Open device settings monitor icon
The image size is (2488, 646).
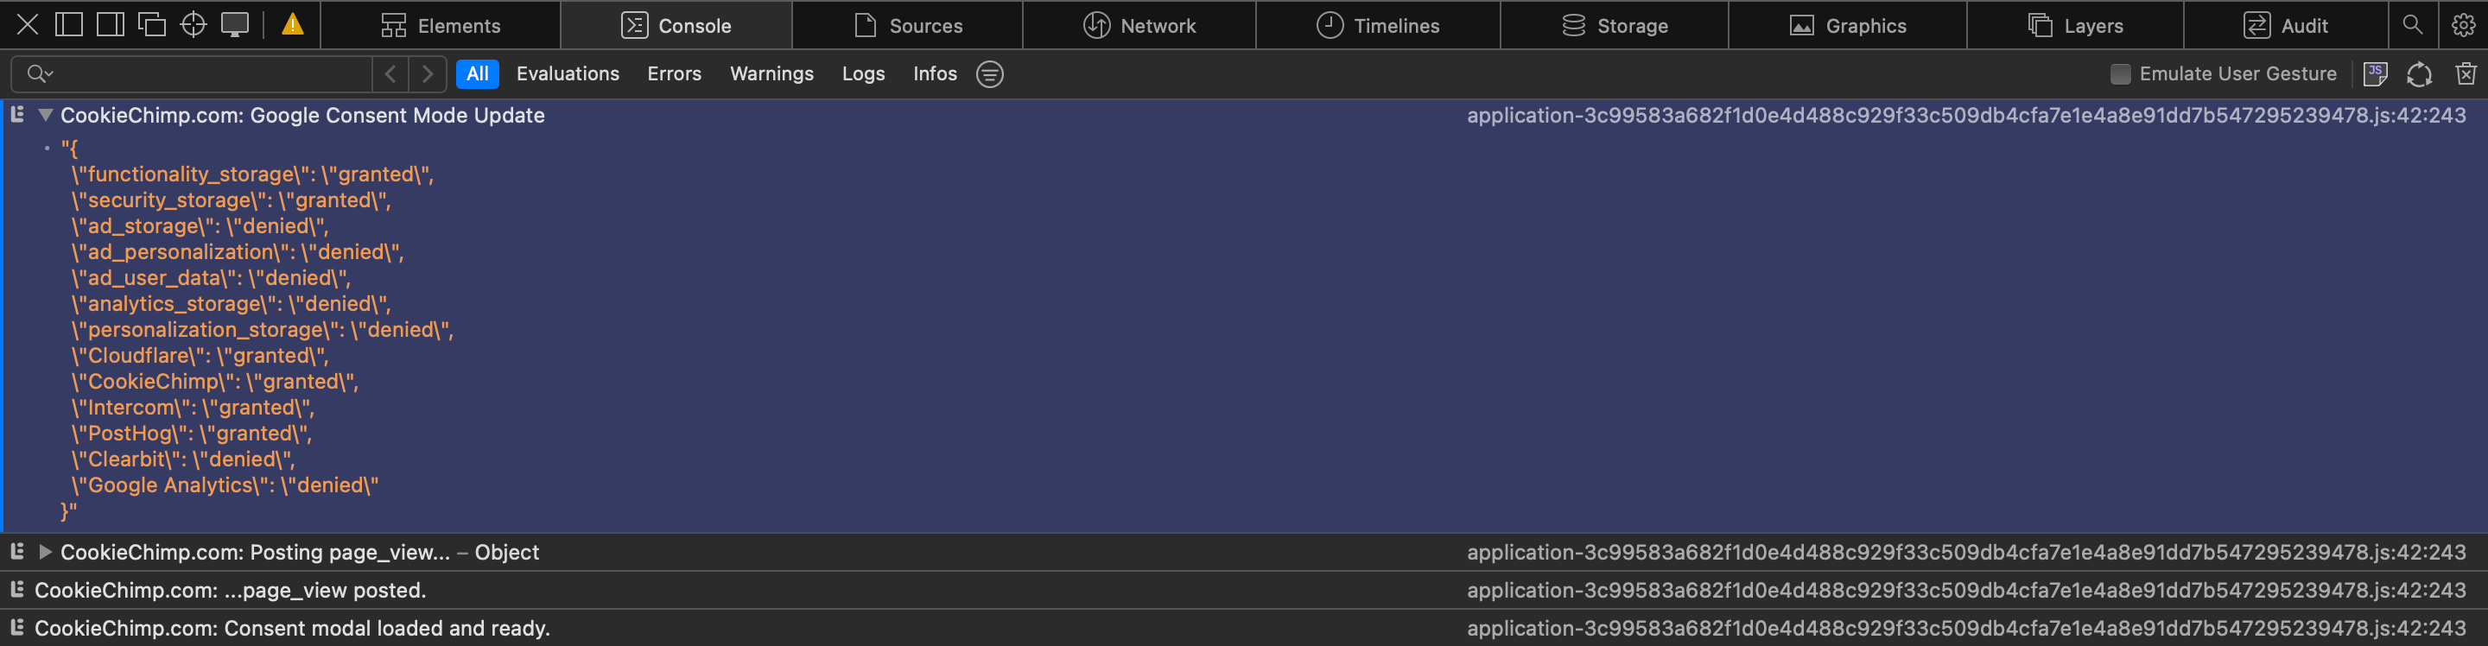(235, 24)
